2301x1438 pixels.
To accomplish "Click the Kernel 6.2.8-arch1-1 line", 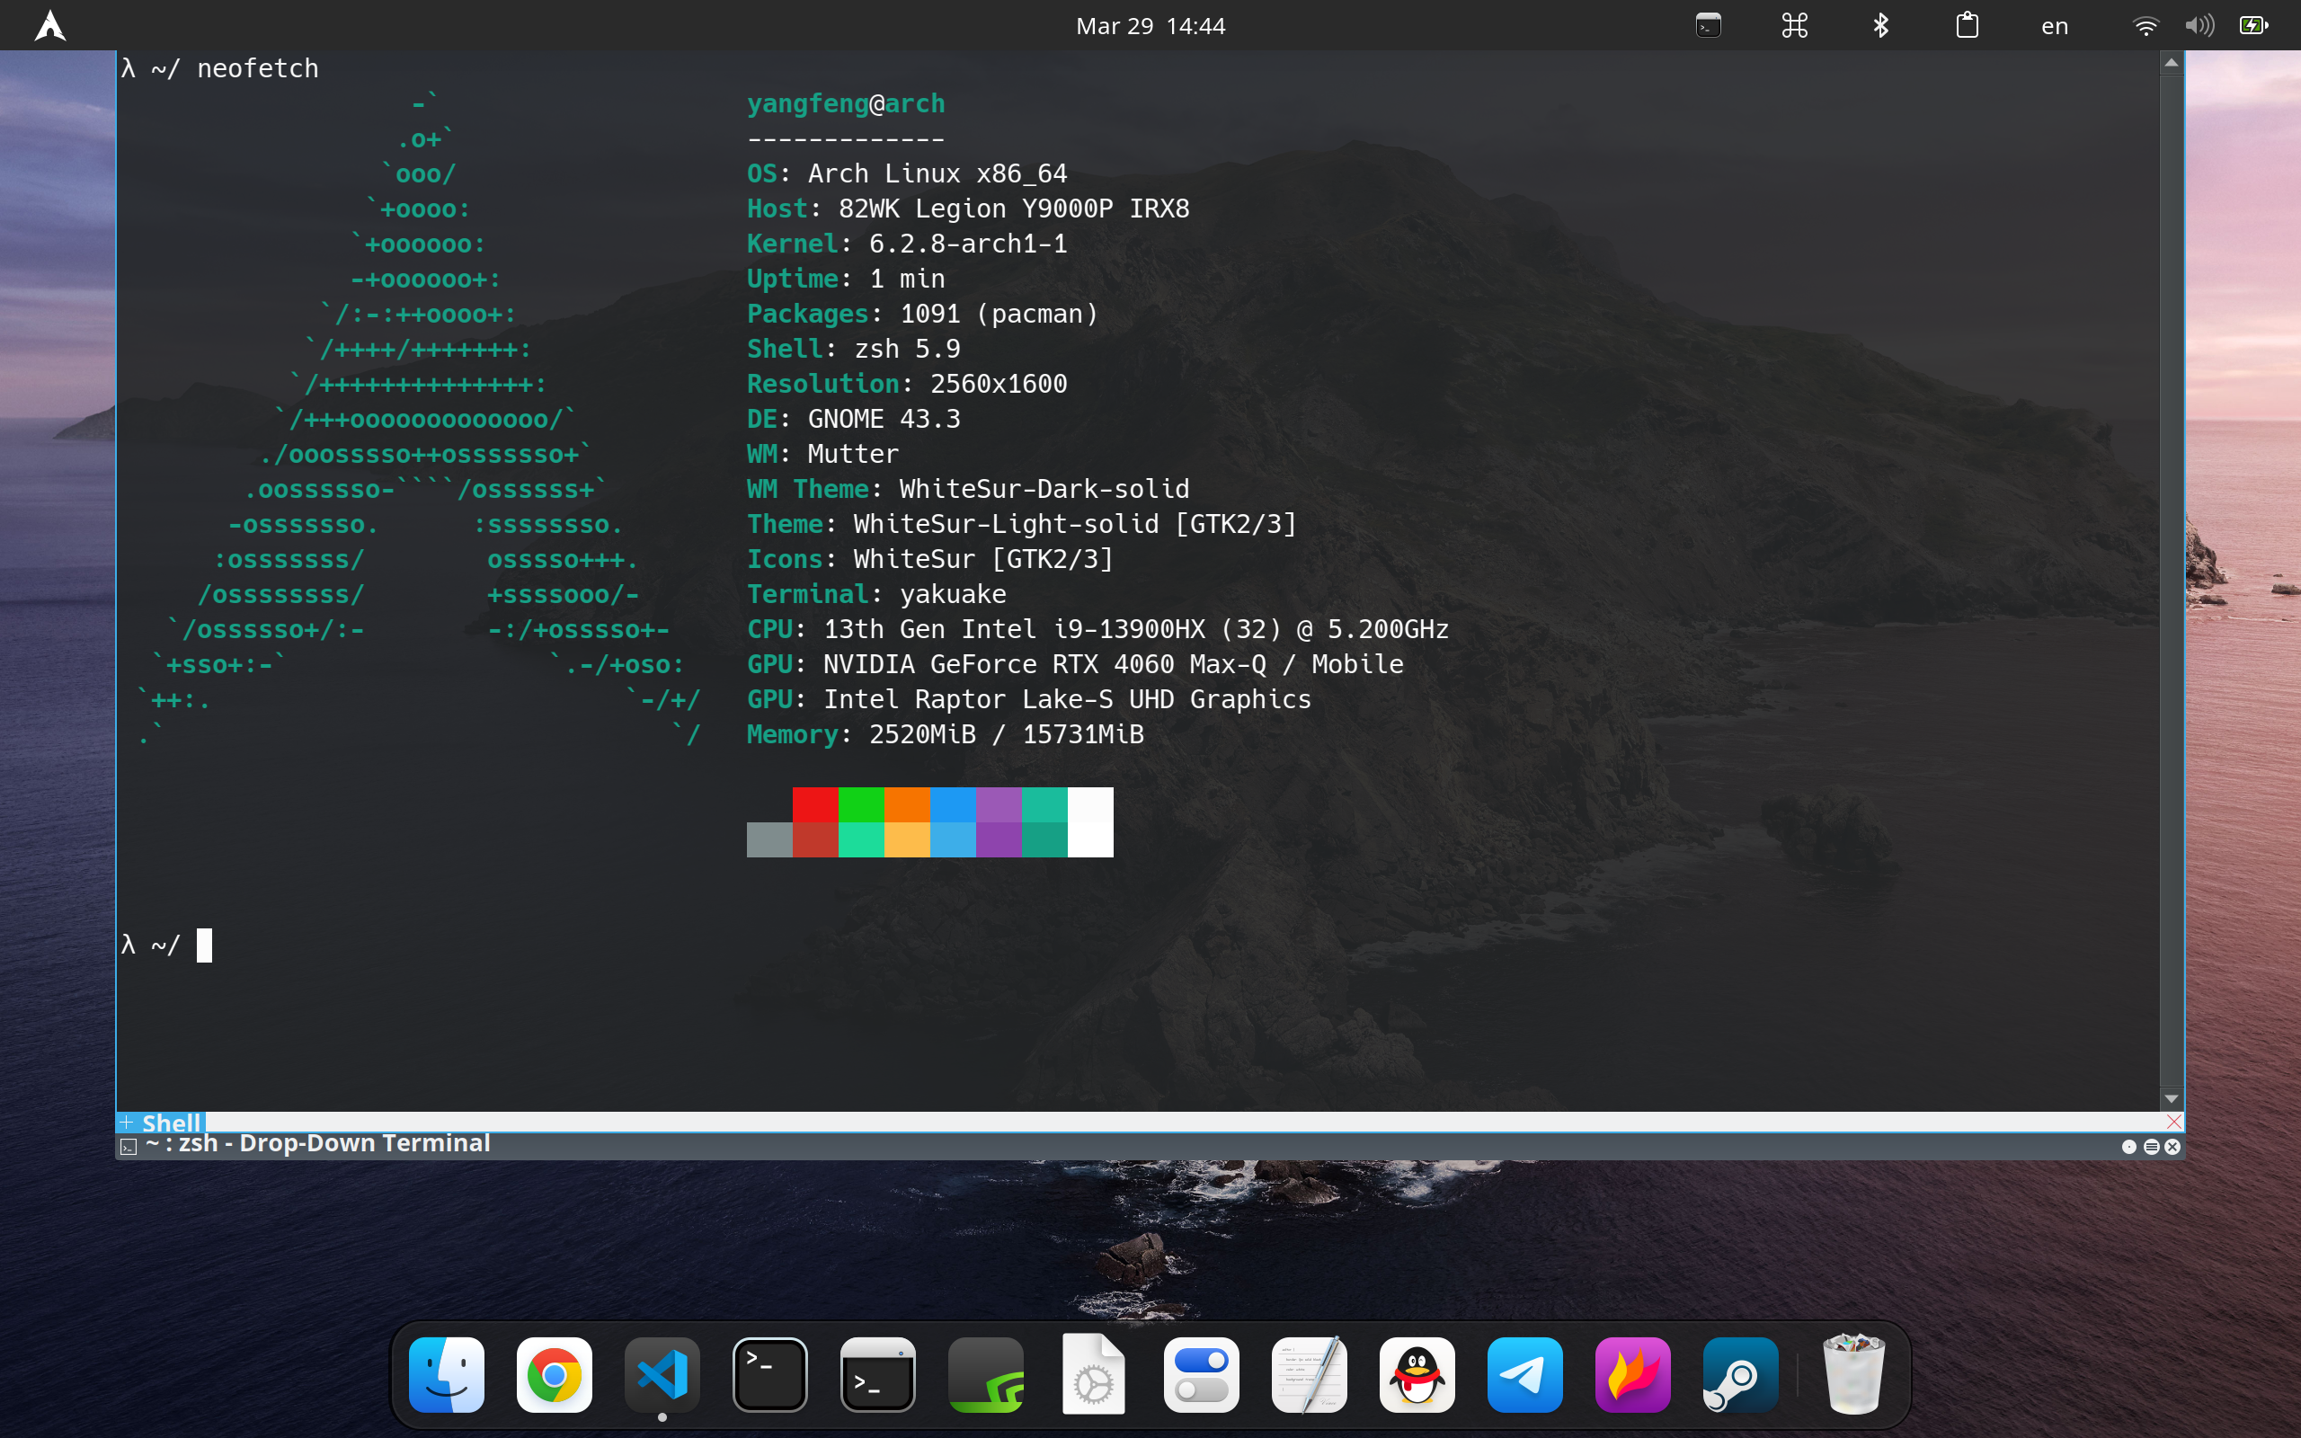I will tap(906, 244).
